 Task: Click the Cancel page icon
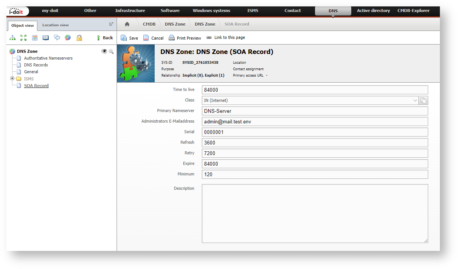(146, 38)
